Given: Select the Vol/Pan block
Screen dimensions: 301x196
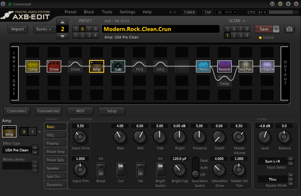Looking at the screenshot, I should point(246,66).
